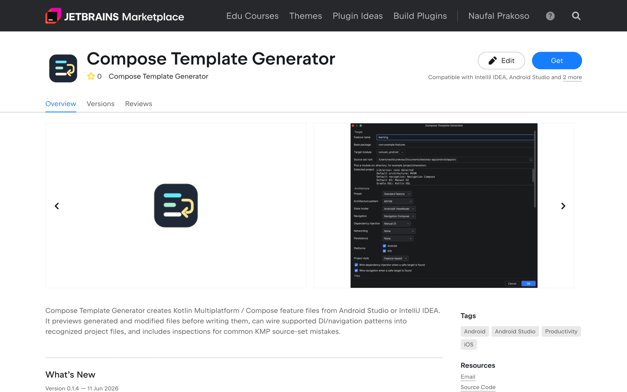The image size is (627, 392).
Task: Select the Android tag
Action: point(475,331)
